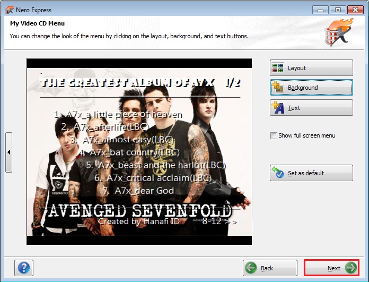Click menu entry '3. A7x_almost easy(LBC)'
This screenshot has height=282, width=369.
coord(121,140)
